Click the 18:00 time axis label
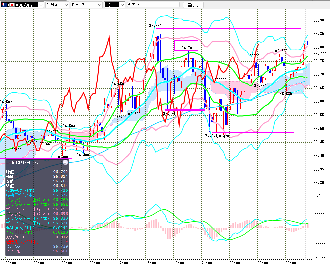The image size is (330, 266). pos(179,263)
